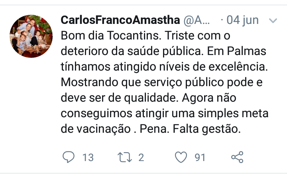The height and width of the screenshot is (177, 287).
Task: Open the share icon options
Action: coord(238,157)
